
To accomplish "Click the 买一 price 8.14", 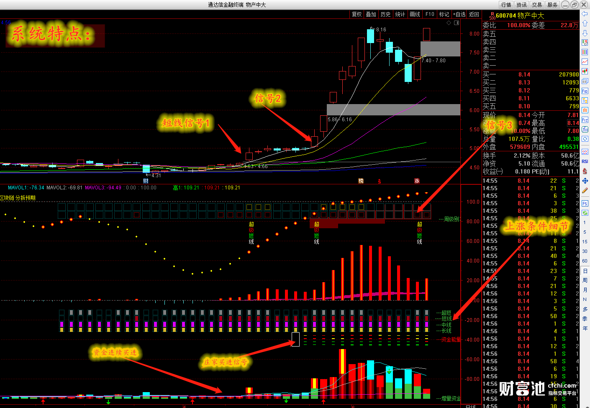I will click(x=524, y=74).
